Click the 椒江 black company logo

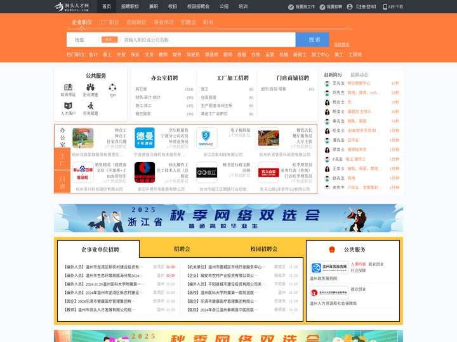pos(207,172)
